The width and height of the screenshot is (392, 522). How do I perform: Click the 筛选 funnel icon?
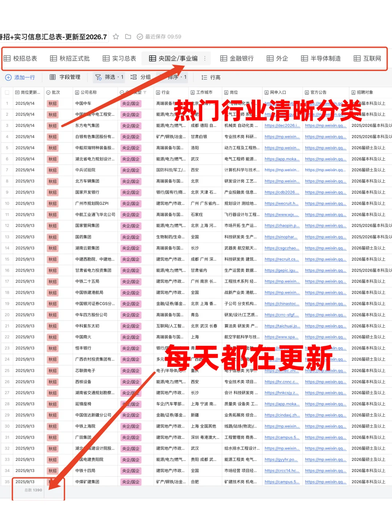(x=98, y=77)
